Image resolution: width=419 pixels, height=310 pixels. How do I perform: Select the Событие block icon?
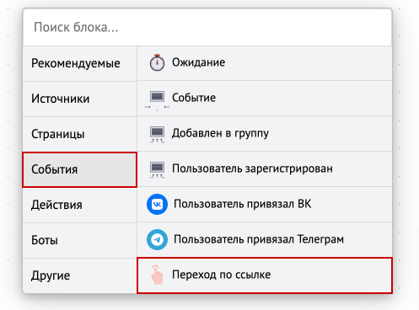click(157, 100)
